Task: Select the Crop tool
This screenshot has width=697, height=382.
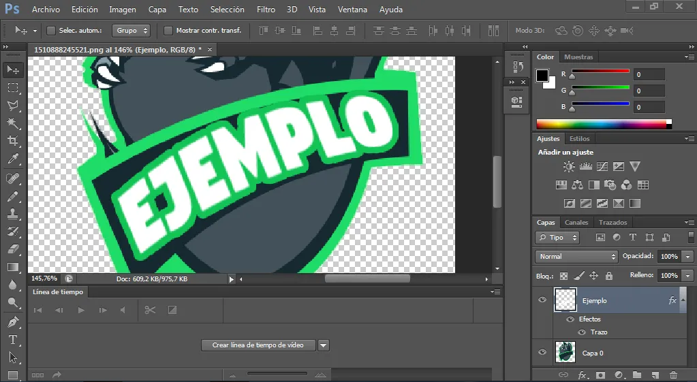Action: [x=13, y=141]
